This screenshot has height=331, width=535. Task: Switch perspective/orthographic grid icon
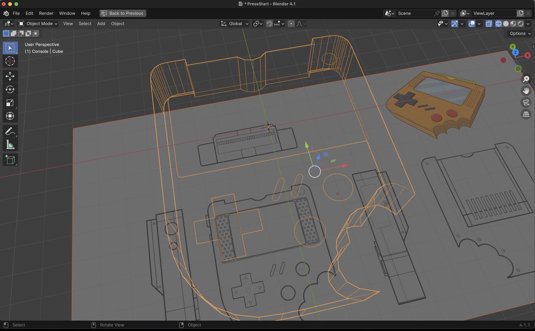pos(527,115)
